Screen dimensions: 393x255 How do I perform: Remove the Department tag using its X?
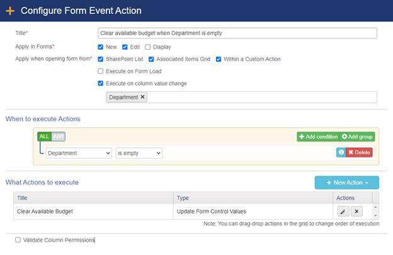click(142, 97)
